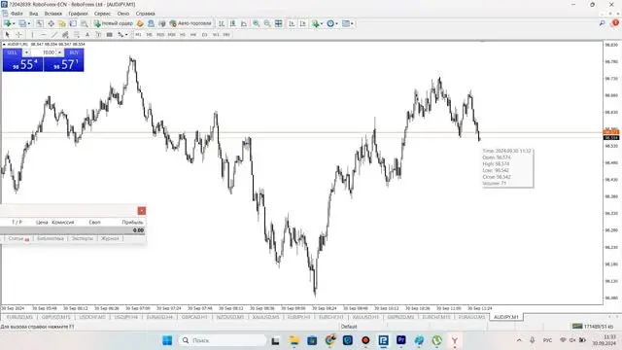Click the blue person icon in the toolbar
The height and width of the screenshot is (350, 622).
[151, 23]
